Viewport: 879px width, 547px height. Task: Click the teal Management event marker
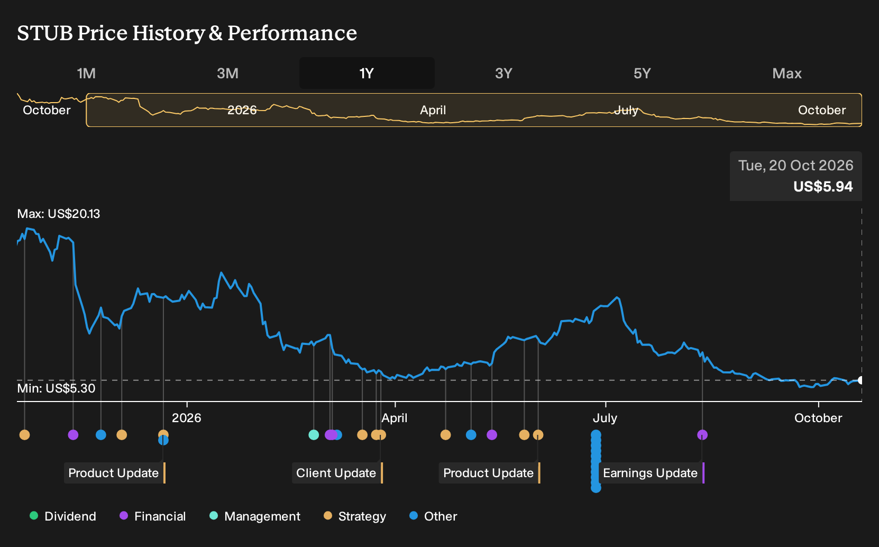pyautogui.click(x=314, y=435)
